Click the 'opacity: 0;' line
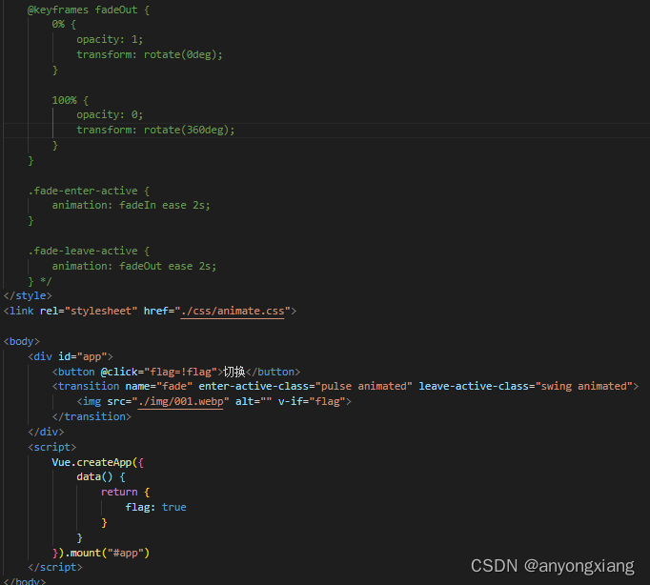The width and height of the screenshot is (650, 585). (110, 114)
